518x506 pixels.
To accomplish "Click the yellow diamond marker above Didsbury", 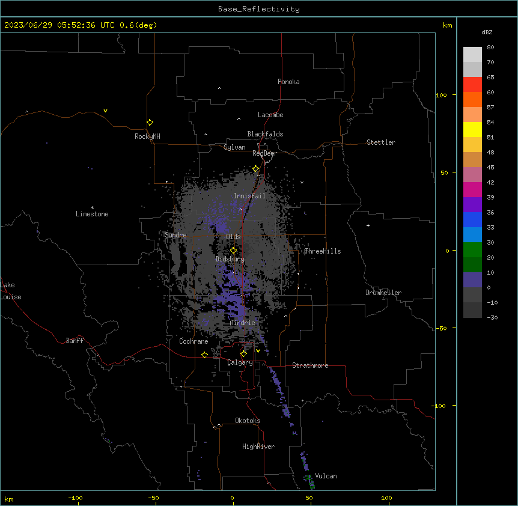I will 233,251.
